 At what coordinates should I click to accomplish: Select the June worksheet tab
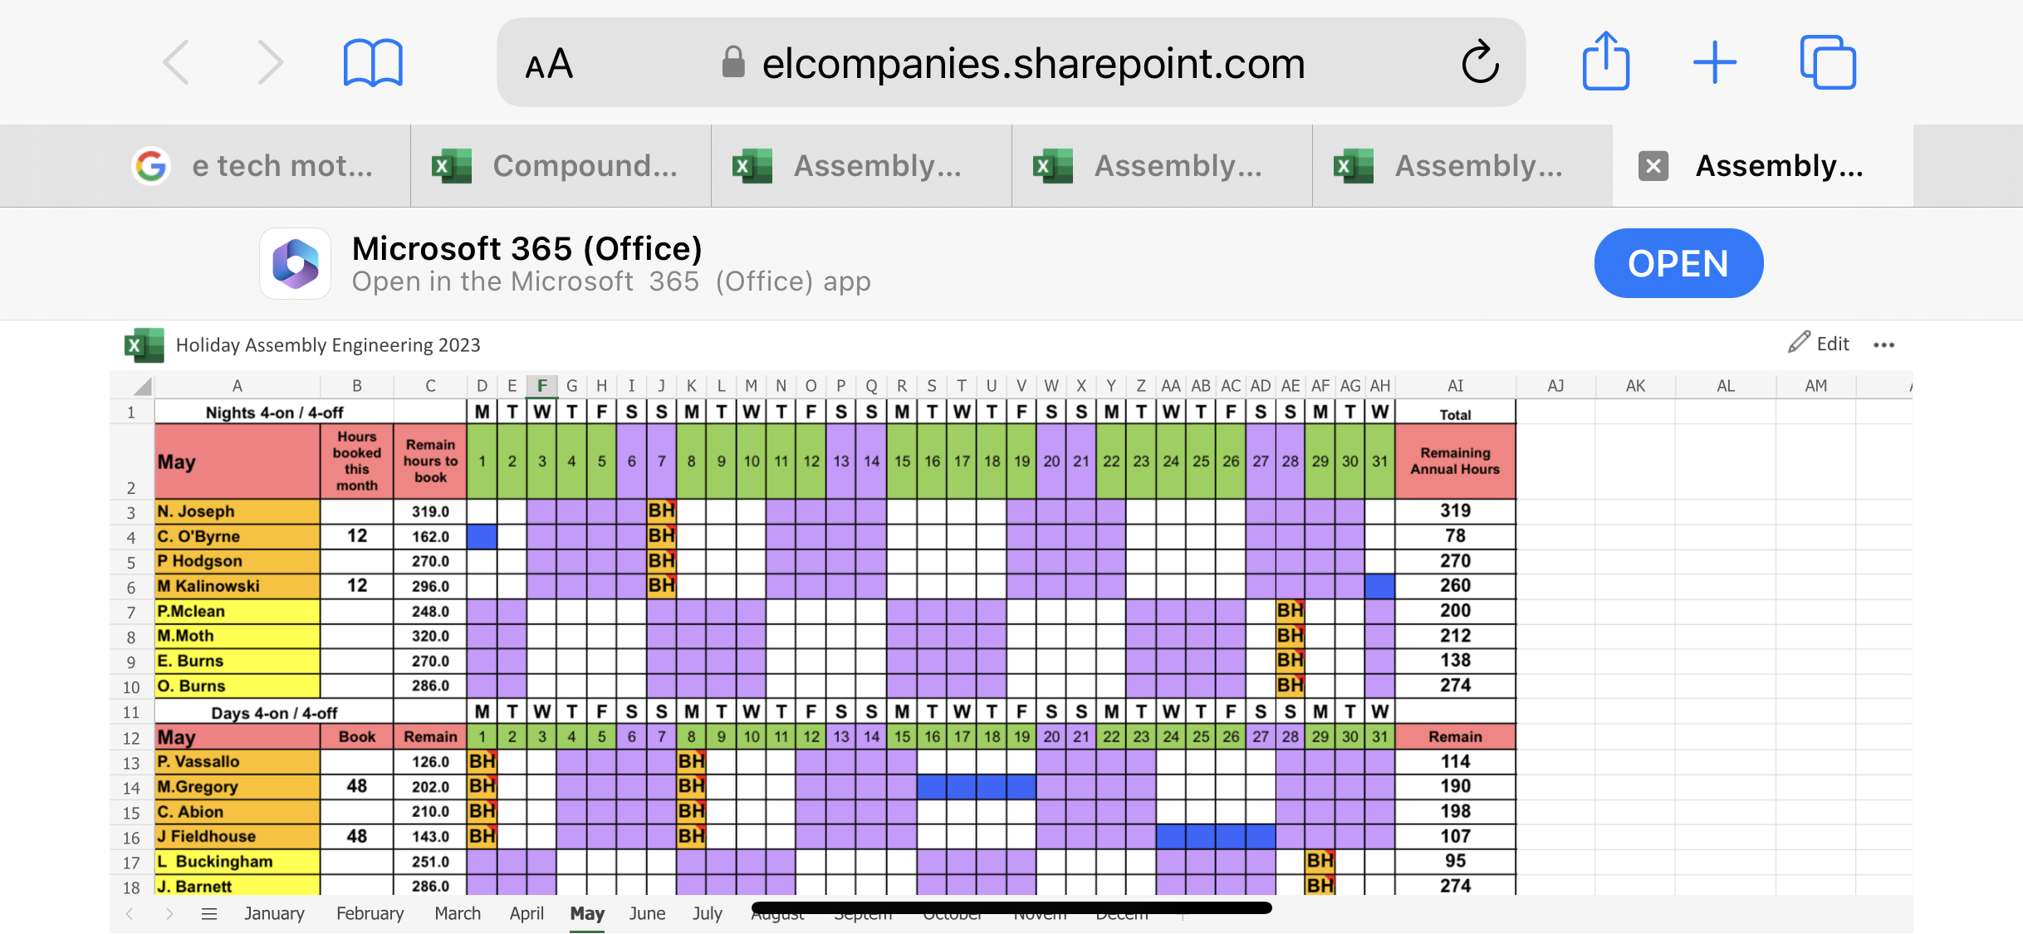coord(647,913)
